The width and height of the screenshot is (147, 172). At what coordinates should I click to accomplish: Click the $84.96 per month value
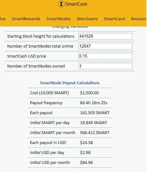pos(86,163)
